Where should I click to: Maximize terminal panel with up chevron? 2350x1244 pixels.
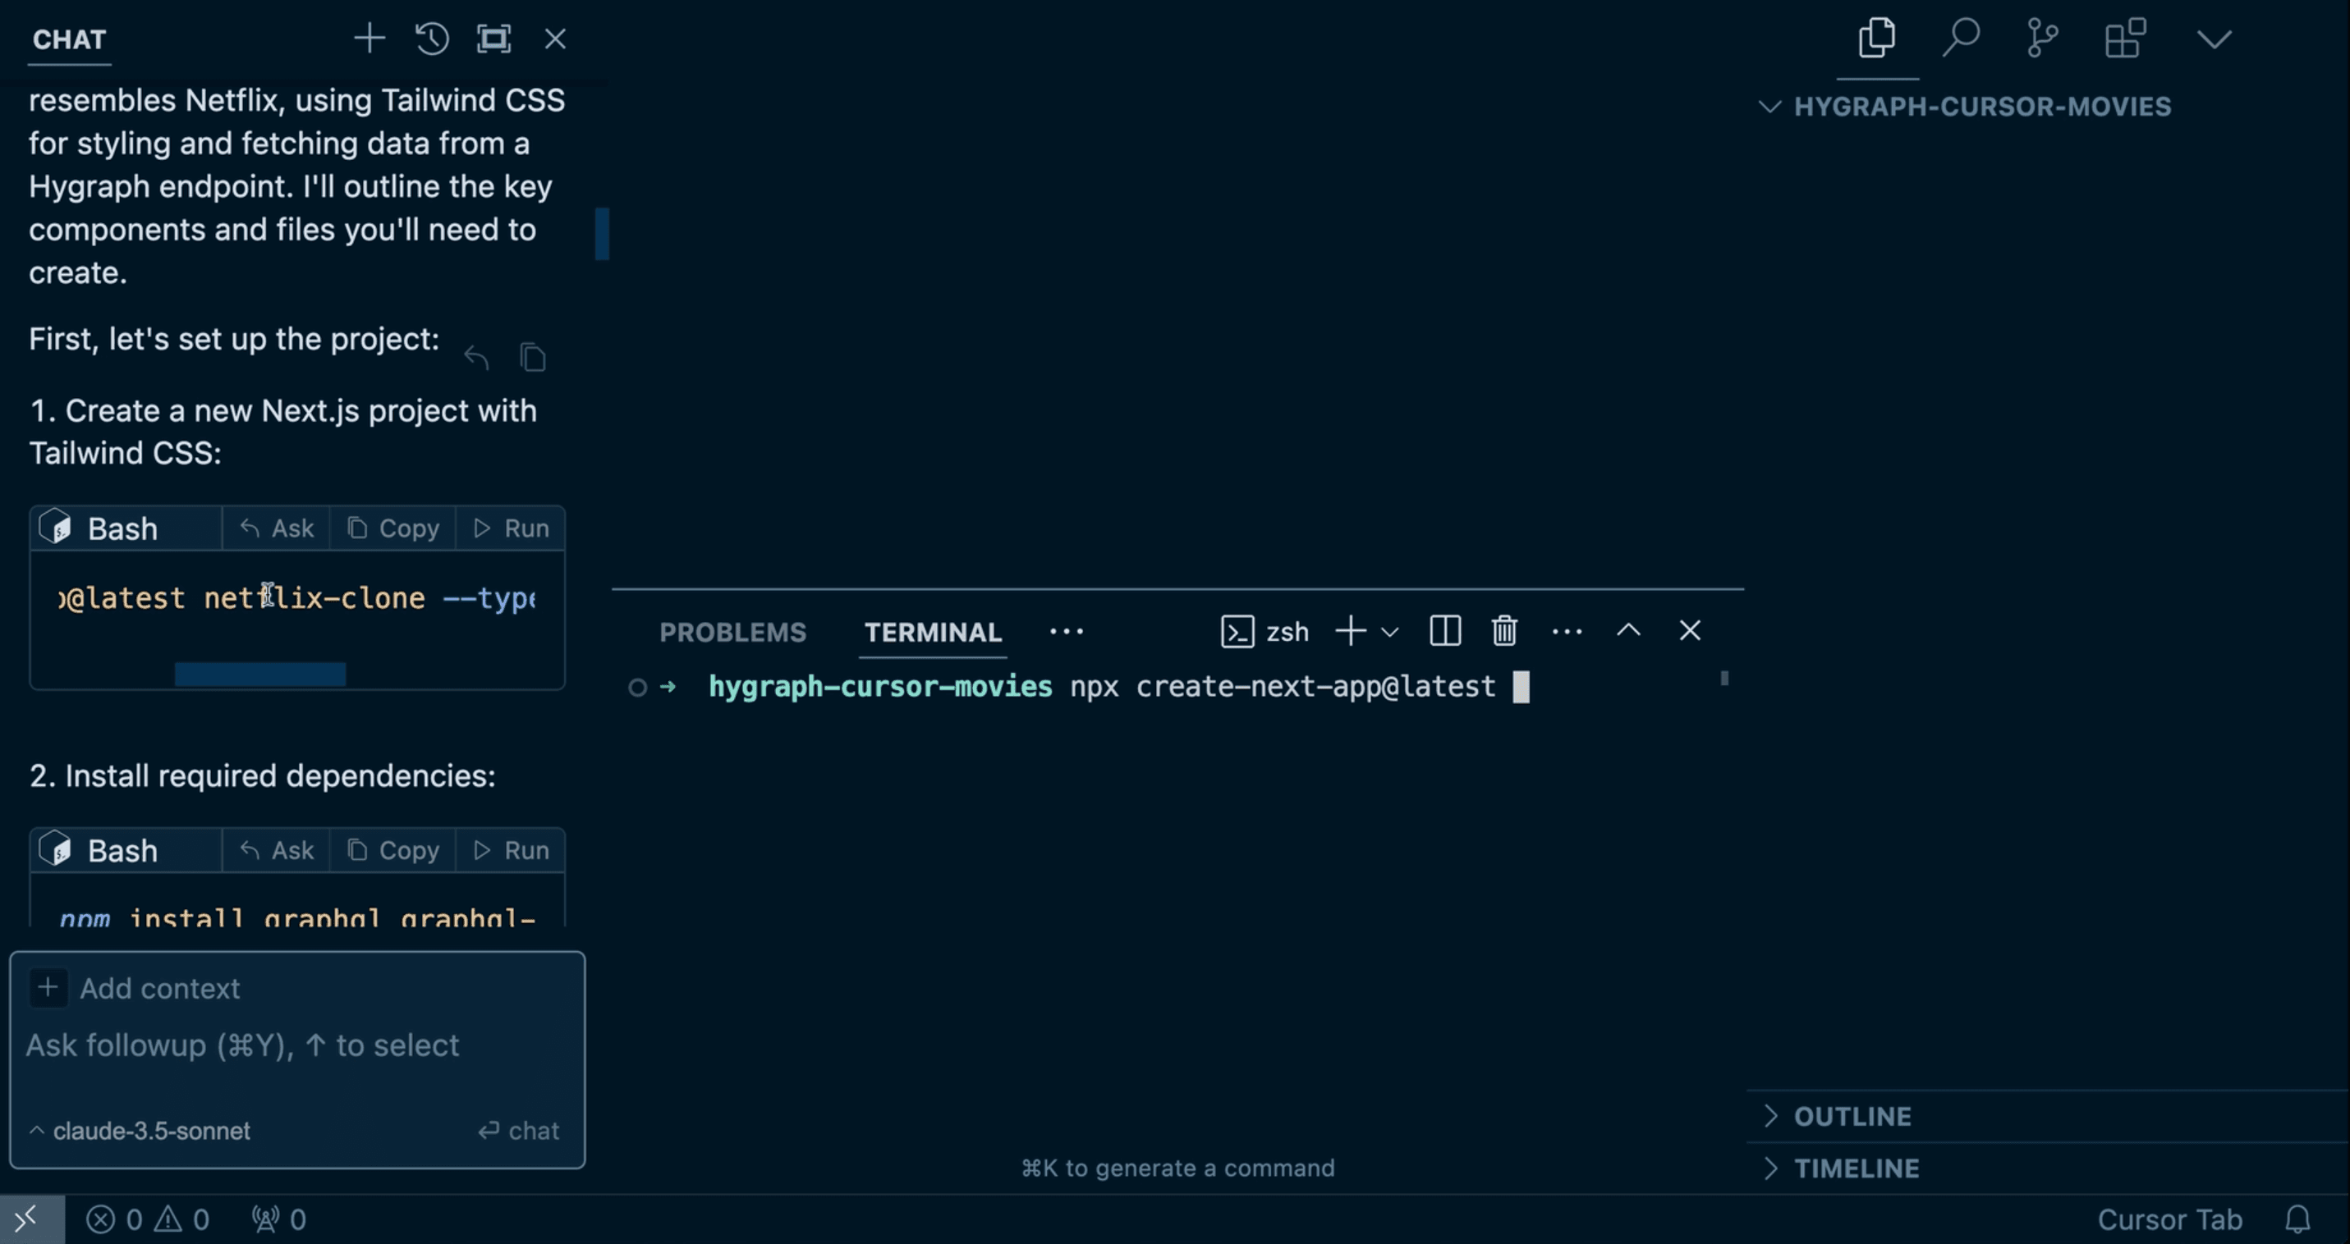click(x=1628, y=631)
